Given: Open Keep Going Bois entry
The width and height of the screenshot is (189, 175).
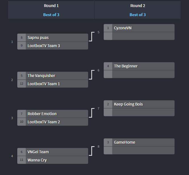Looking at the screenshot, I should (x=139, y=104).
